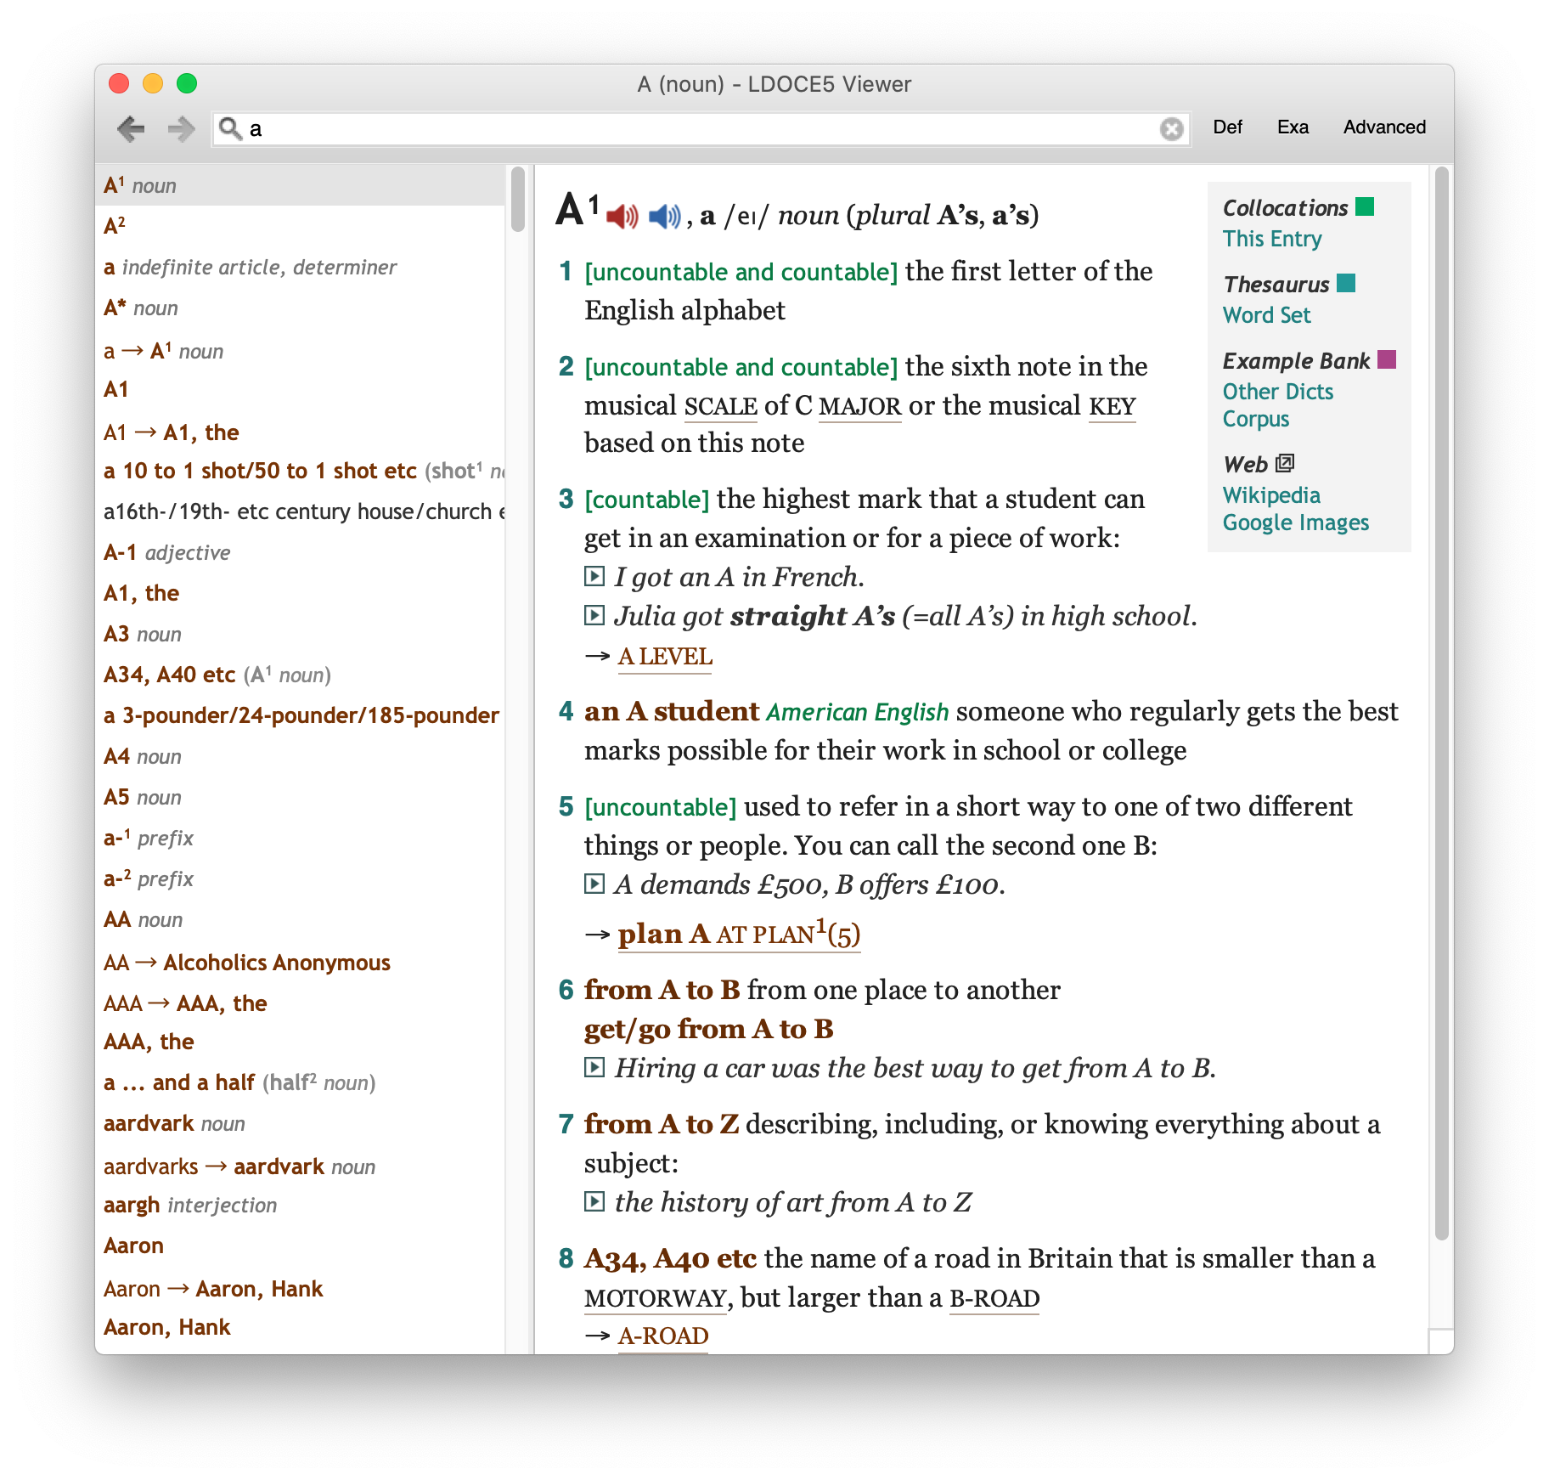Image resolution: width=1549 pixels, height=1480 pixels.
Task: Select 'a 10 to 1 shot/50 to 1 shot etc'
Action: point(301,471)
